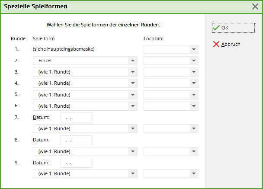Image resolution: width=263 pixels, height=189 pixels.
Task: Open the Spielform dropdown for round 7
Action: (132, 129)
